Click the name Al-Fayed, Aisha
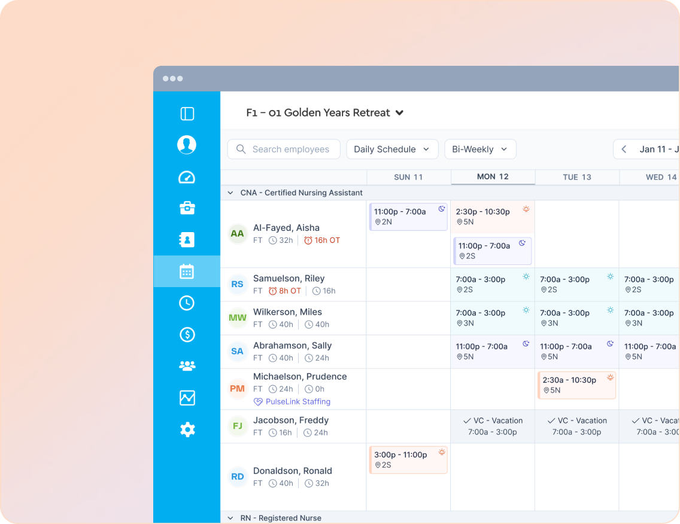The height and width of the screenshot is (524, 680). pos(286,228)
